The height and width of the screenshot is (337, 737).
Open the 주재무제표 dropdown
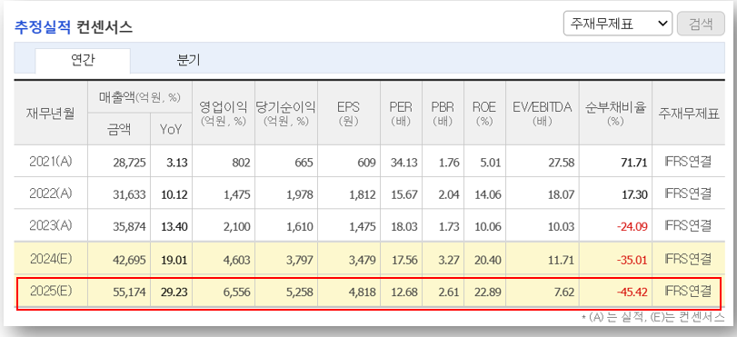tap(618, 24)
